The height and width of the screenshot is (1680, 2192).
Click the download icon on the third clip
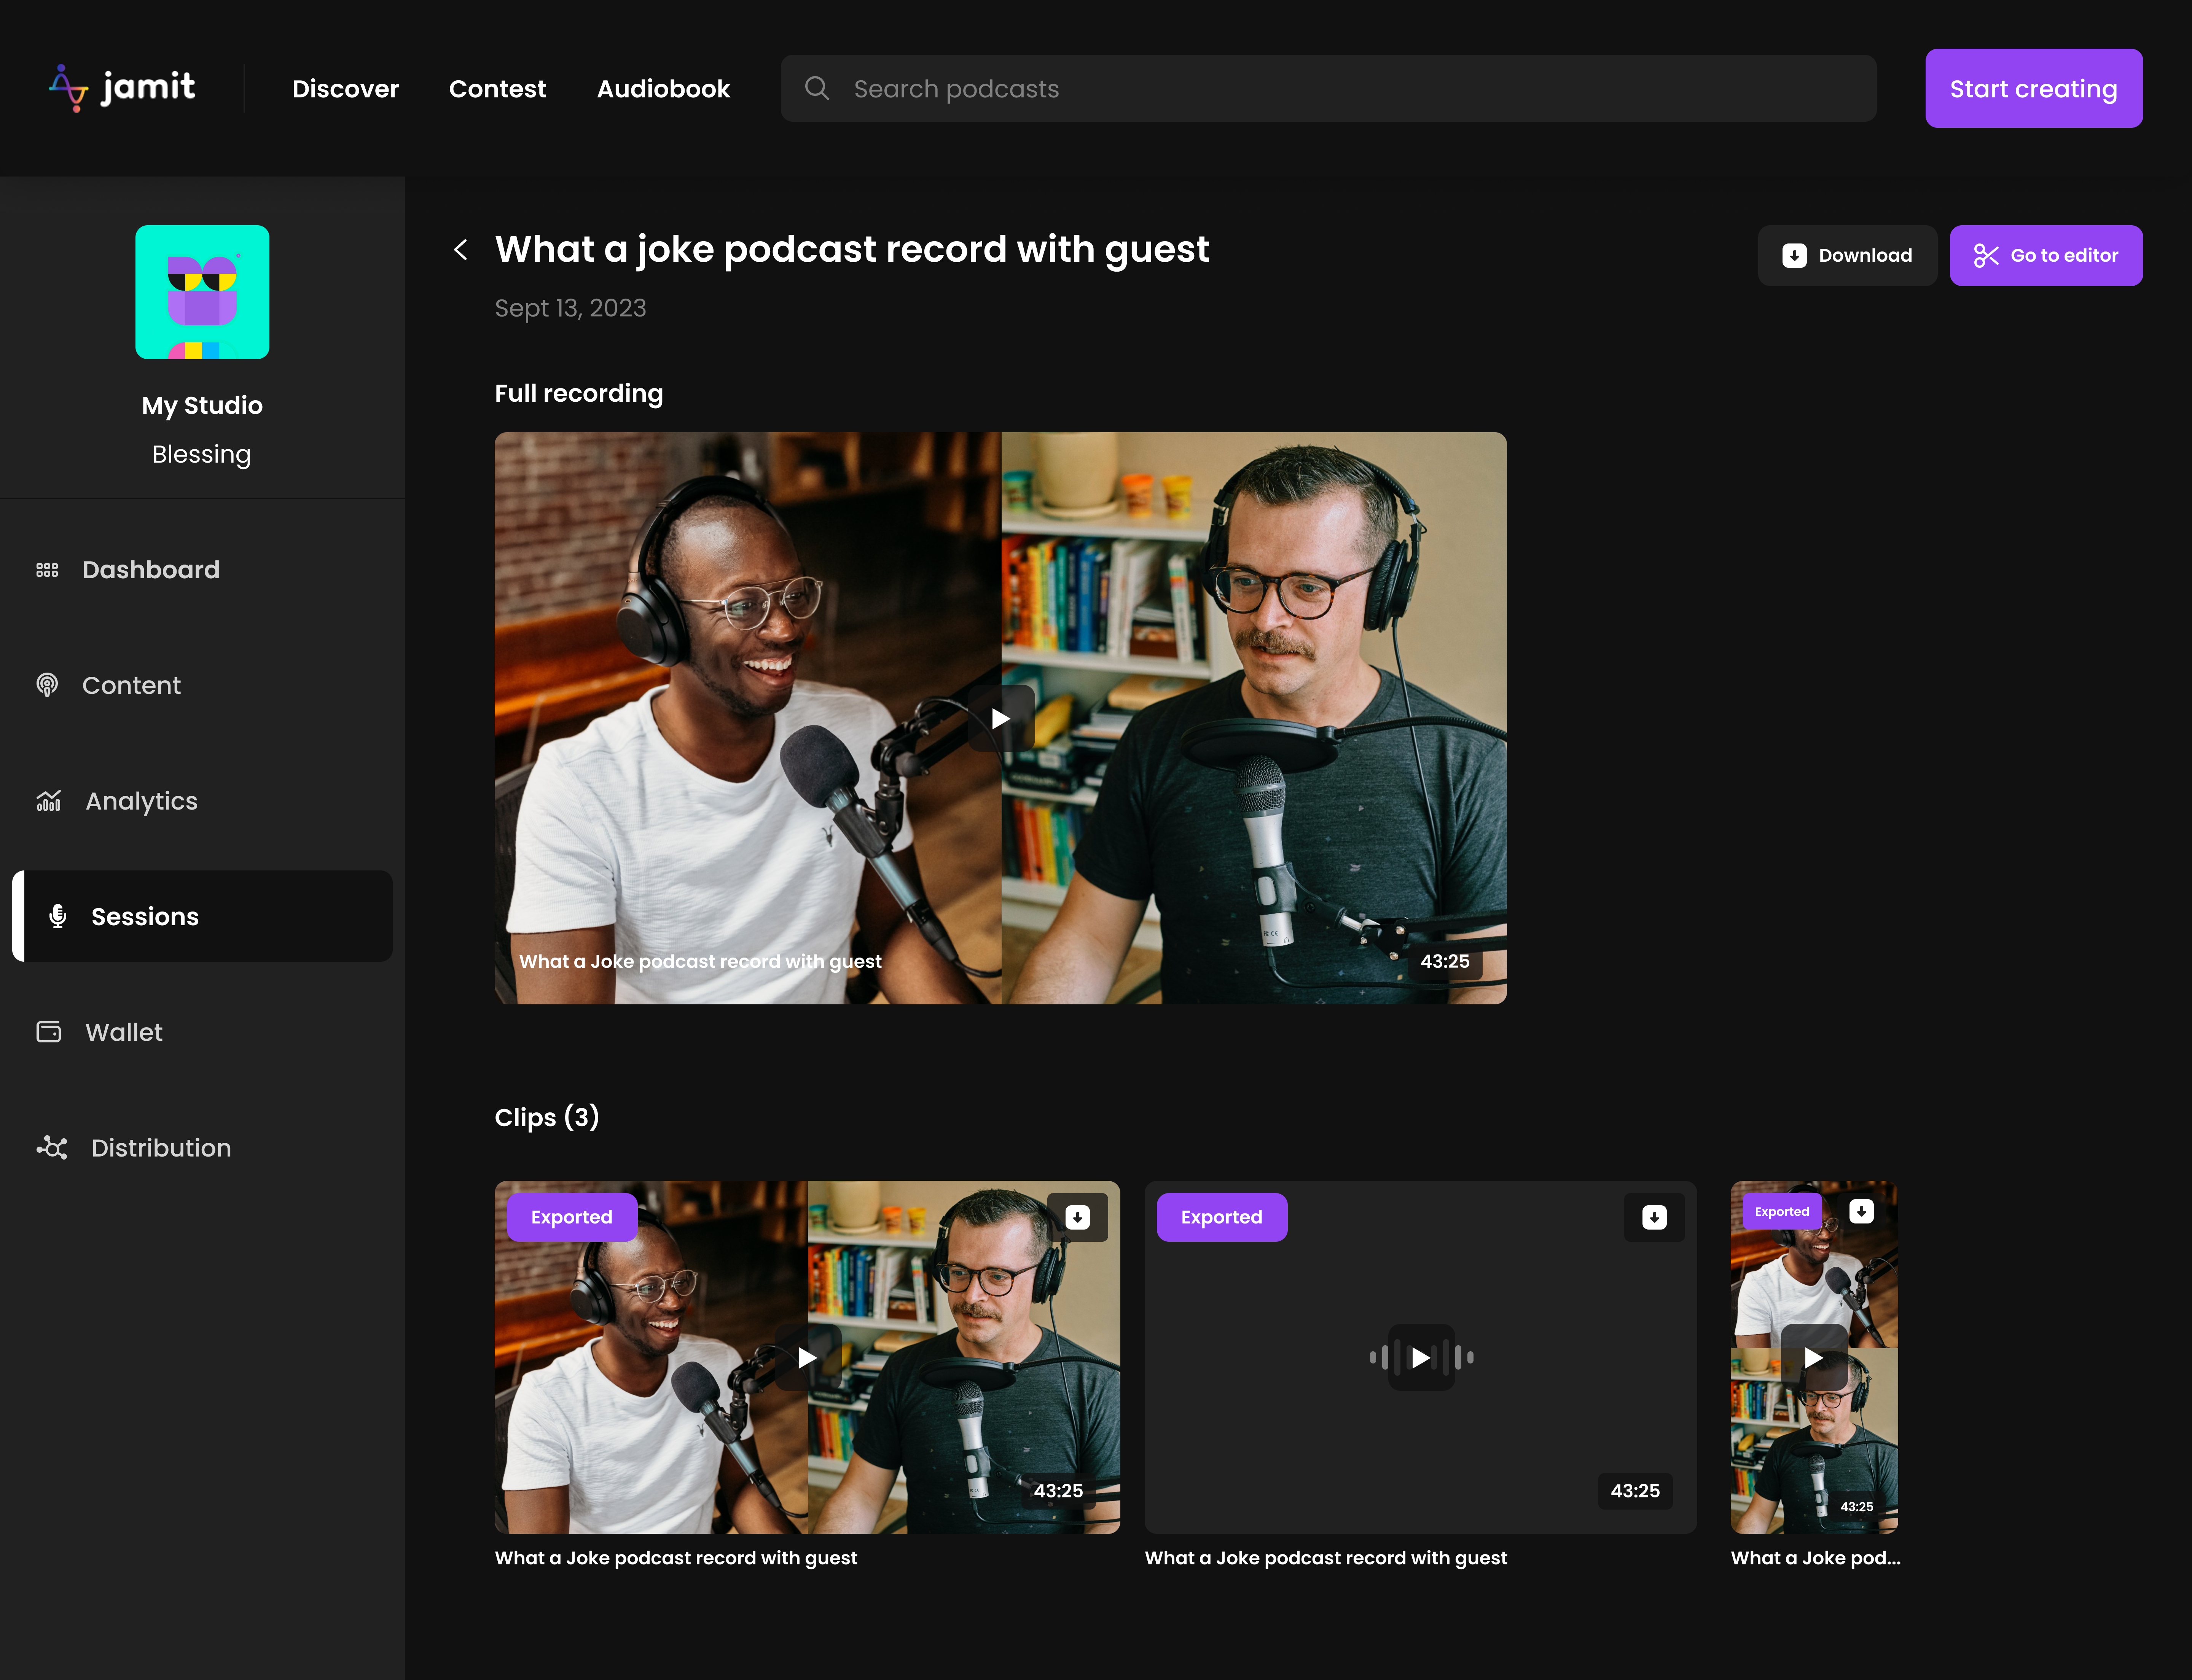point(1861,1211)
